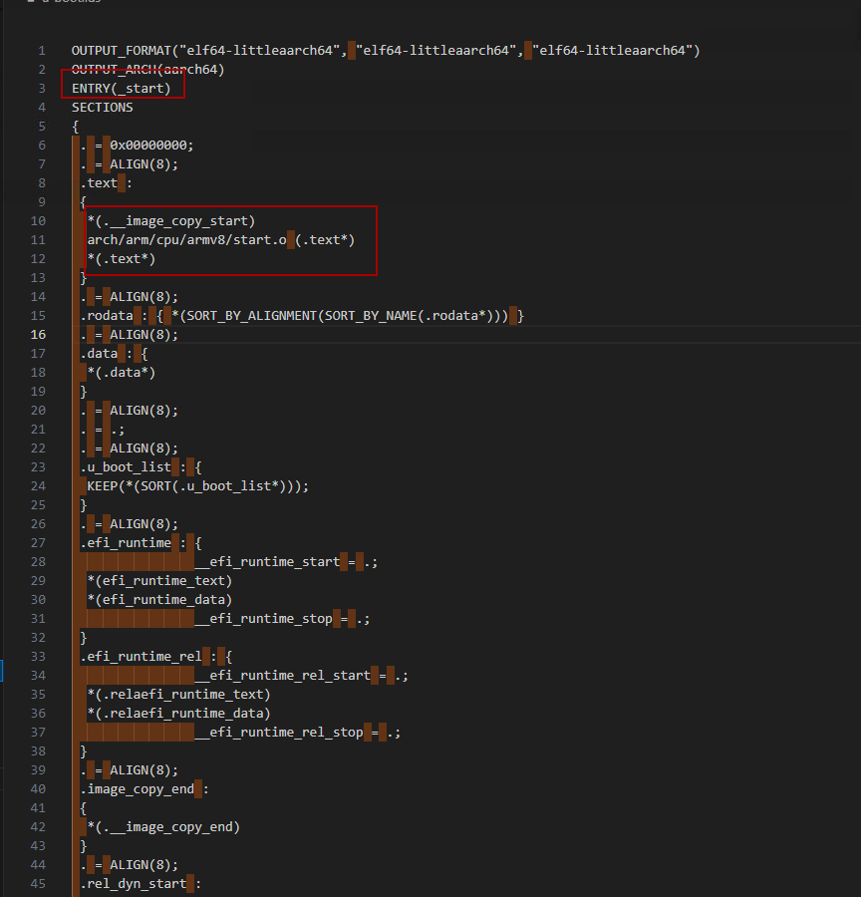This screenshot has height=897, width=861.
Task: Click *(.relaefi_runtime_text) on line 35
Action: click(x=178, y=694)
